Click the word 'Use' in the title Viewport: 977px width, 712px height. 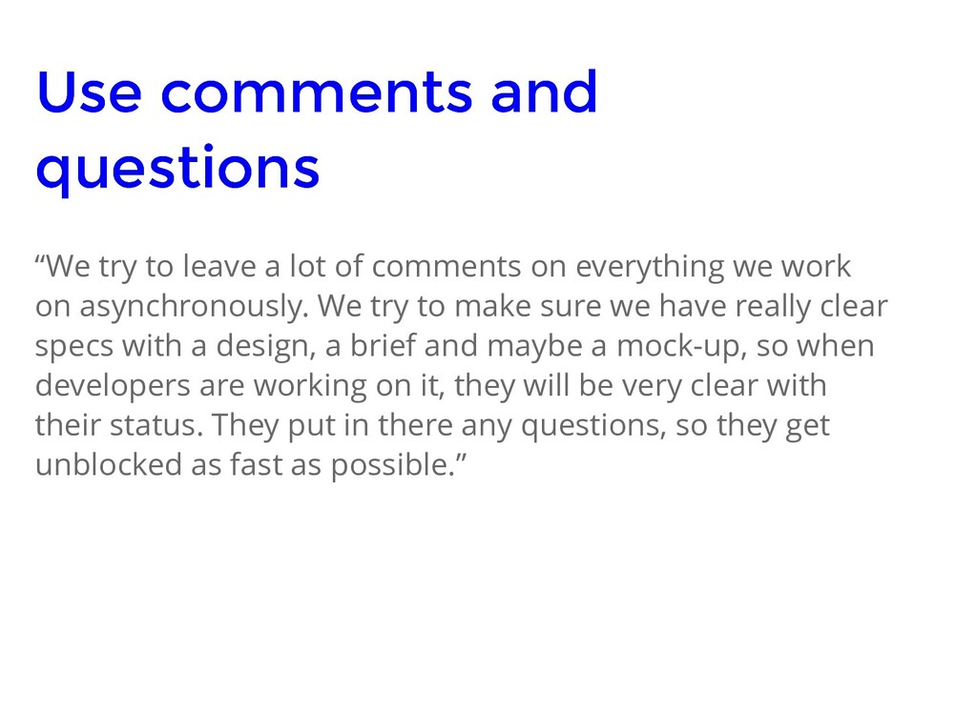pyautogui.click(x=89, y=92)
